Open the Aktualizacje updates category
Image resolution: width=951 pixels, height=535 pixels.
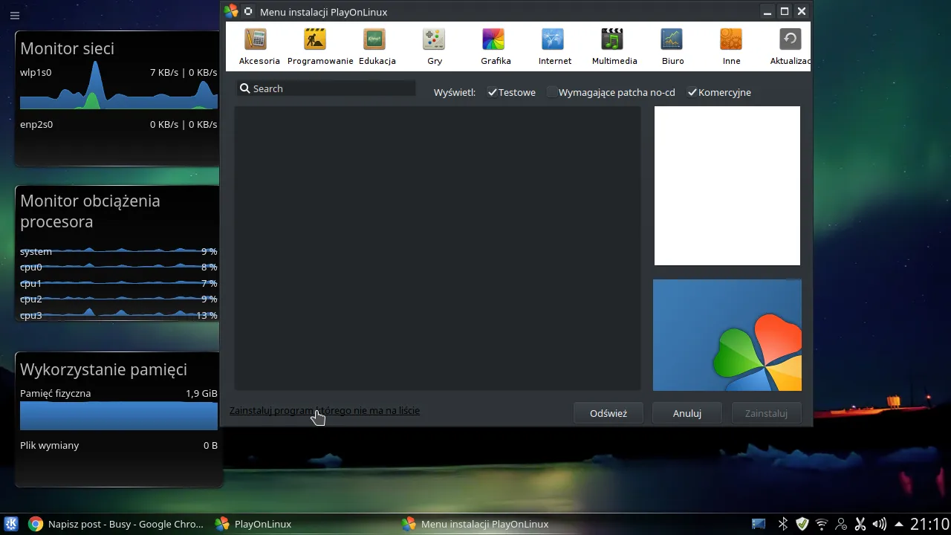[x=790, y=46]
